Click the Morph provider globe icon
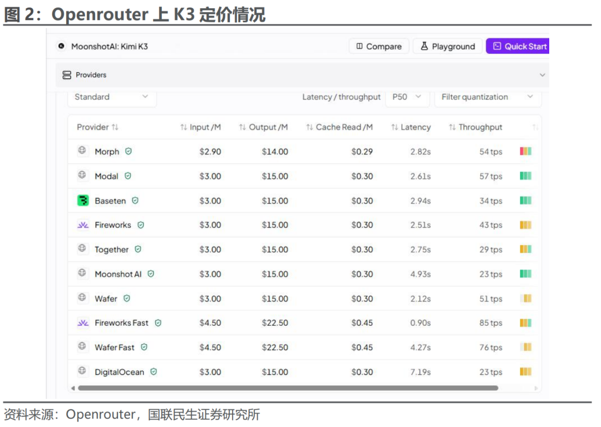This screenshot has width=601, height=427. pos(82,150)
